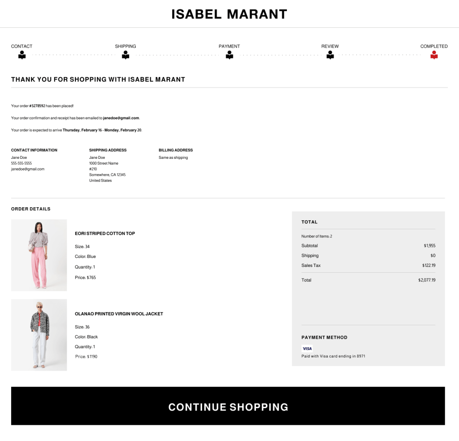Screen dimensions: 459x441
Task: Click the Completed step label
Action: click(434, 46)
